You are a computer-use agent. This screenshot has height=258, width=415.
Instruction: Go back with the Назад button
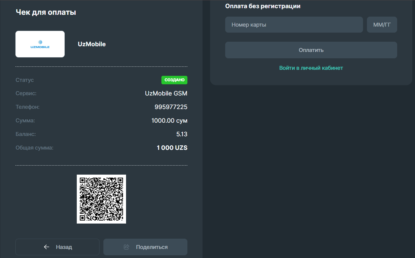tap(57, 247)
